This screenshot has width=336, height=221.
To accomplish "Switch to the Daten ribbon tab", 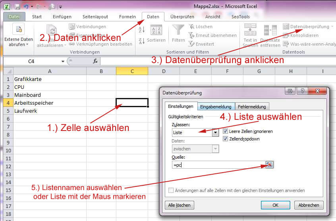I will (153, 17).
